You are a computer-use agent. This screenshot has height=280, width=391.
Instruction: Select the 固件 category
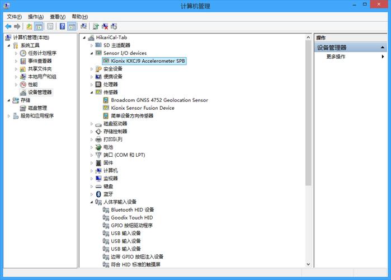[104, 163]
